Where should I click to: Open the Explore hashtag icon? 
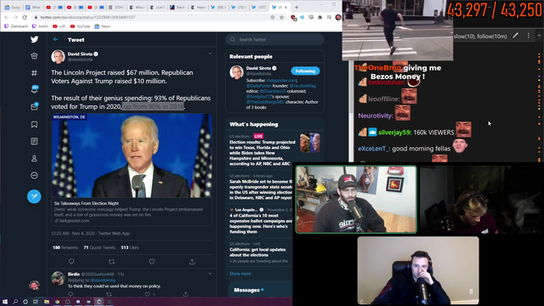tap(34, 73)
